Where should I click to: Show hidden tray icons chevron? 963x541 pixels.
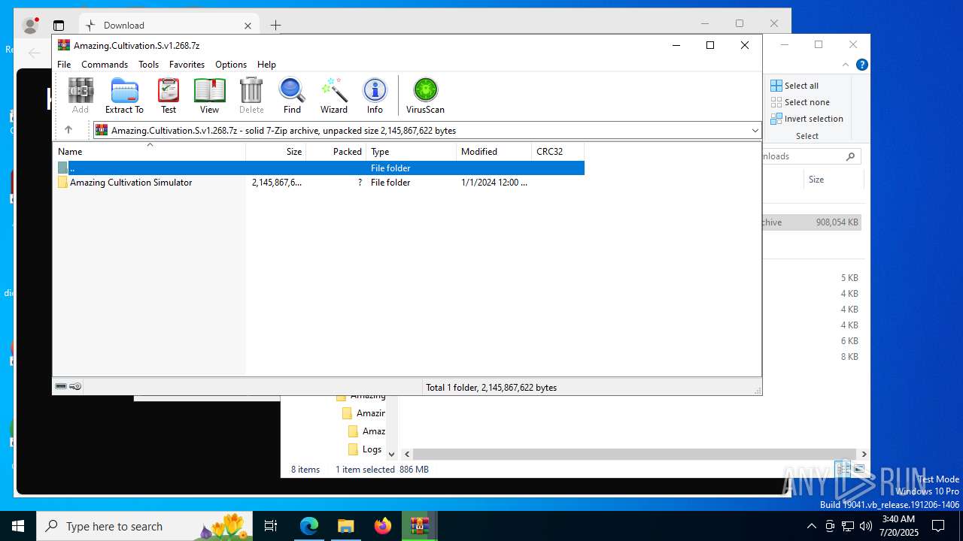[x=811, y=526]
